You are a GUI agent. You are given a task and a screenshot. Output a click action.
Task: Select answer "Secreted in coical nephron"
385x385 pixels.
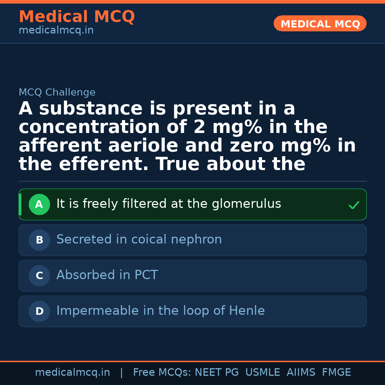139,240
